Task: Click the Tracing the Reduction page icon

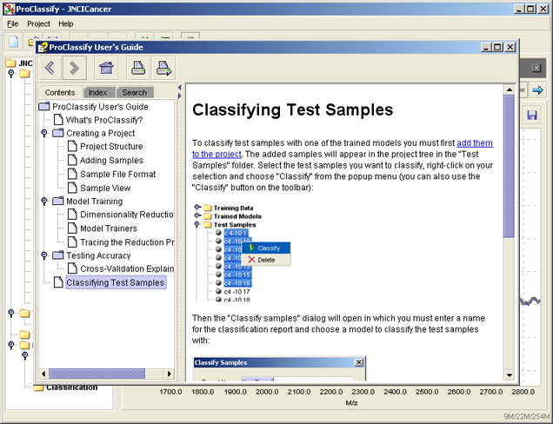Action: 72,242
